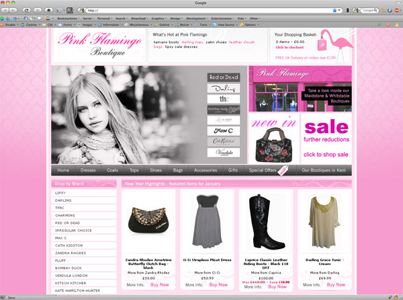Click the Zandra Rhodes clutch bag thumbnail
Screen dimensions: 403x300
[149, 222]
